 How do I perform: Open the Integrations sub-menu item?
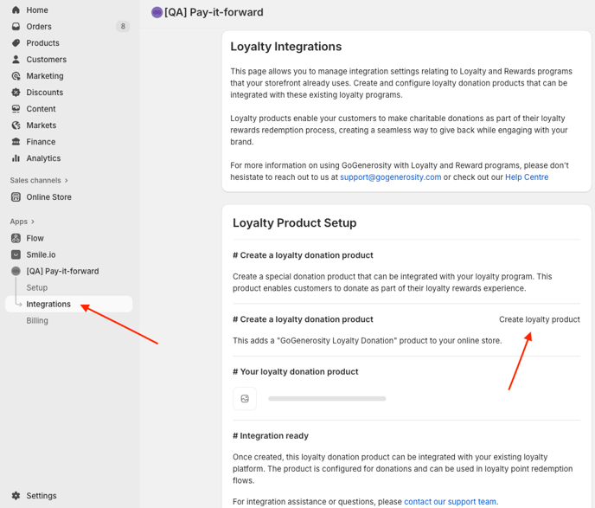pos(48,304)
